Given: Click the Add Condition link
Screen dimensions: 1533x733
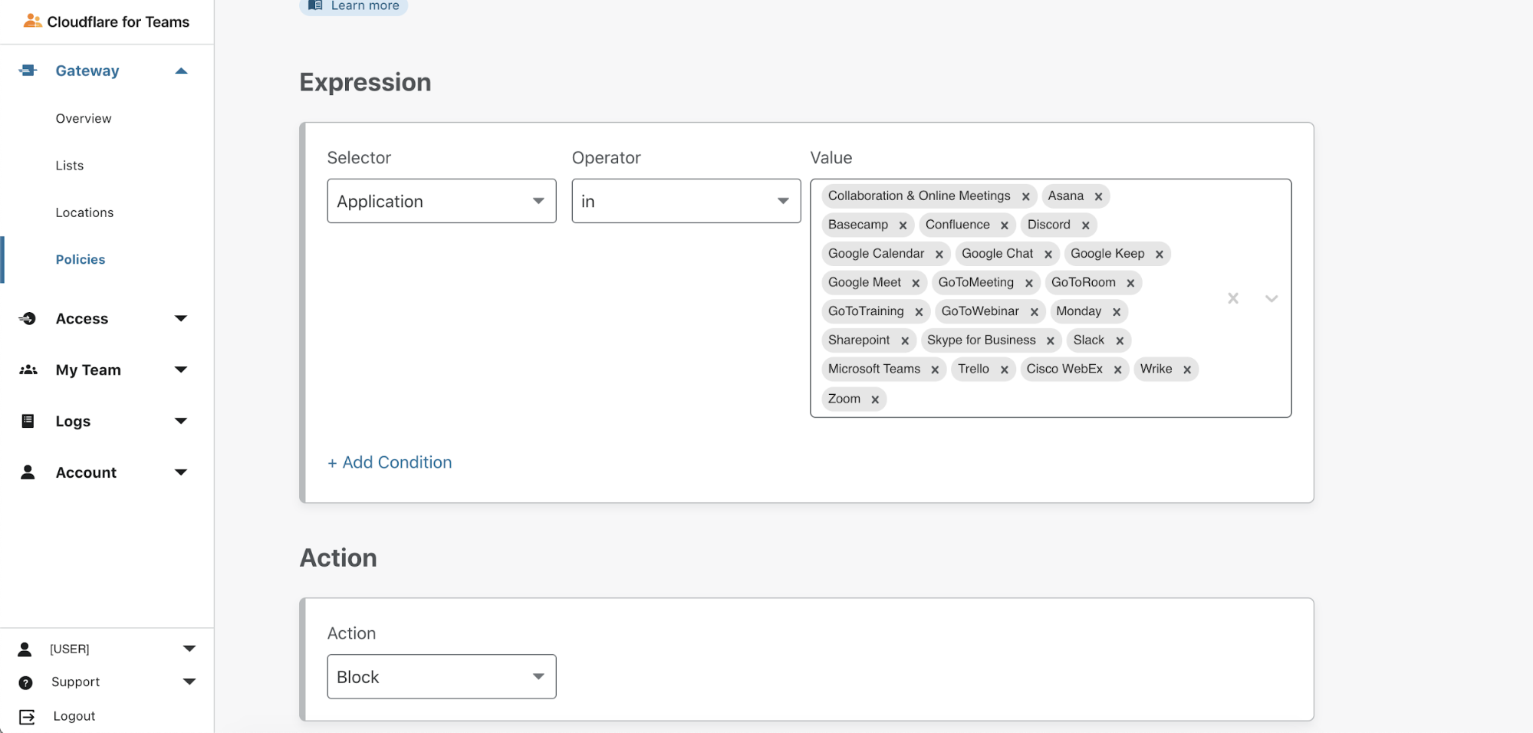Looking at the screenshot, I should coord(390,462).
